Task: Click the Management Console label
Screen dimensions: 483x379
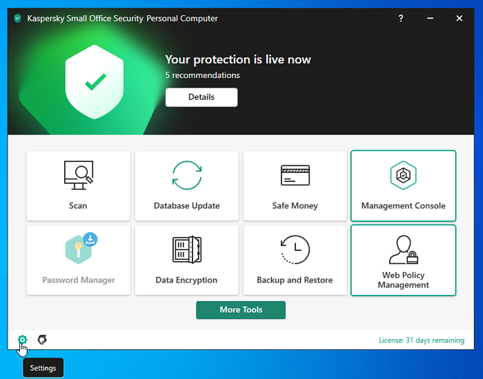Action: (403, 205)
